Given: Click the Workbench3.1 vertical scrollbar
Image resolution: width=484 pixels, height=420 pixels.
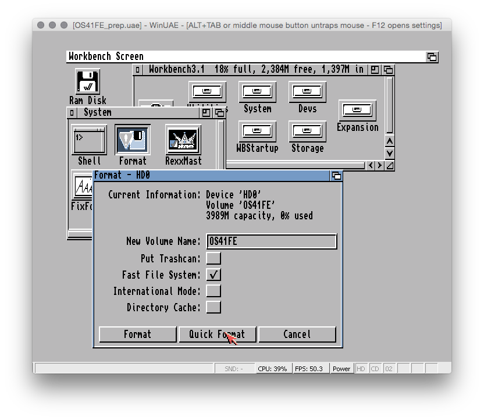Looking at the screenshot, I should pyautogui.click(x=390, y=105).
